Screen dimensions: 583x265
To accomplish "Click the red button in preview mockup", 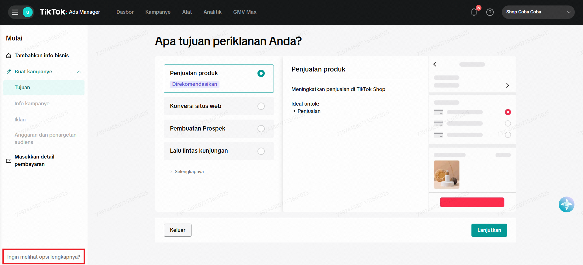I will coord(472,202).
